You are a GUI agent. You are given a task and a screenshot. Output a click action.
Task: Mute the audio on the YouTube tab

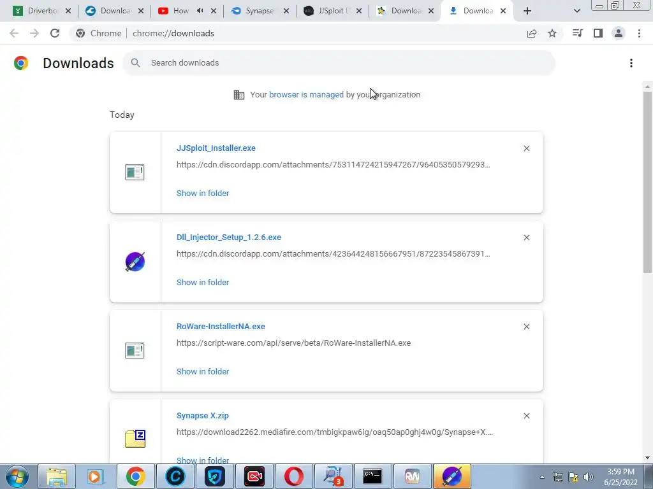coord(200,11)
